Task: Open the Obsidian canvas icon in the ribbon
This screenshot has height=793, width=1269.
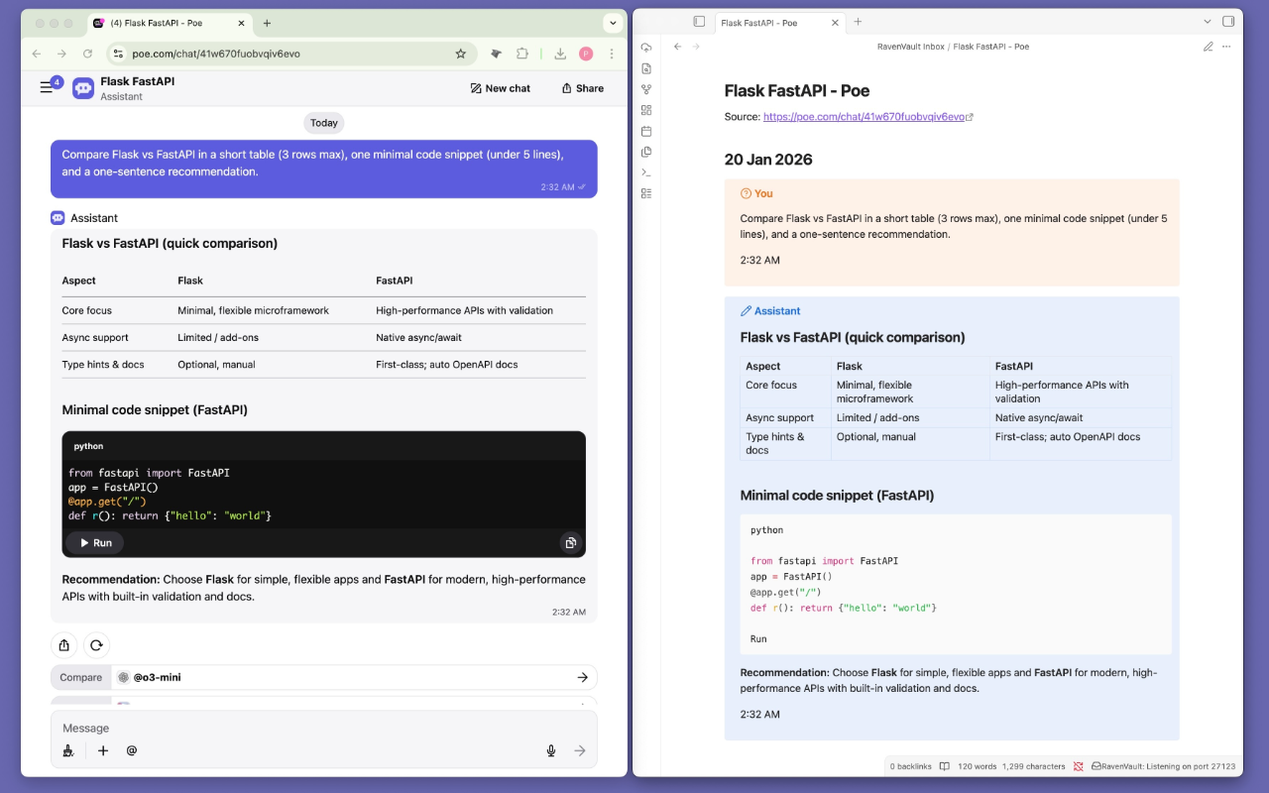Action: [646, 110]
